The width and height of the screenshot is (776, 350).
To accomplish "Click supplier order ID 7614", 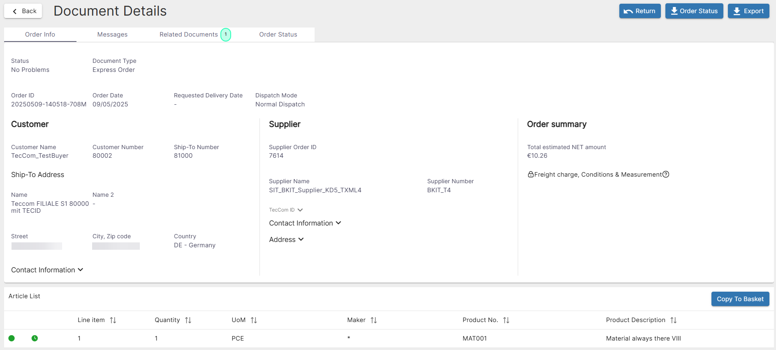I will (x=276, y=156).
